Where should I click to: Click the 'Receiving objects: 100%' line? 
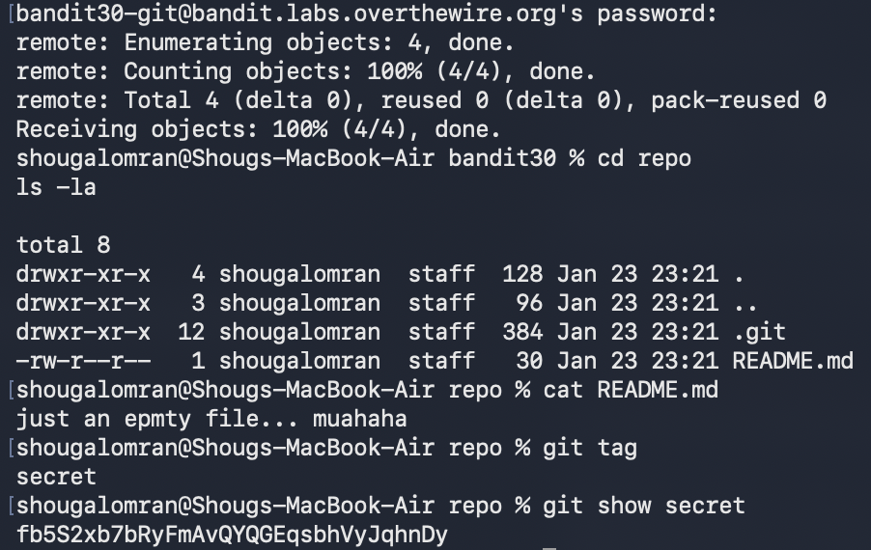pos(258,129)
